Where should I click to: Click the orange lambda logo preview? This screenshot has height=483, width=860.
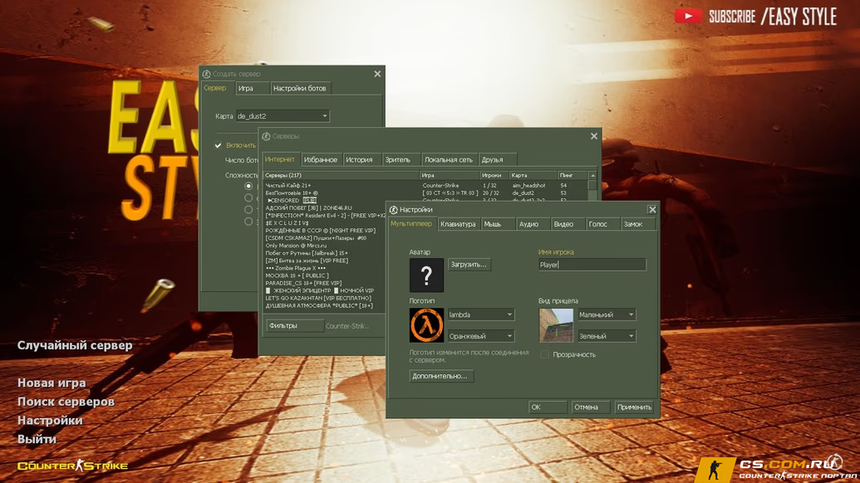[426, 325]
